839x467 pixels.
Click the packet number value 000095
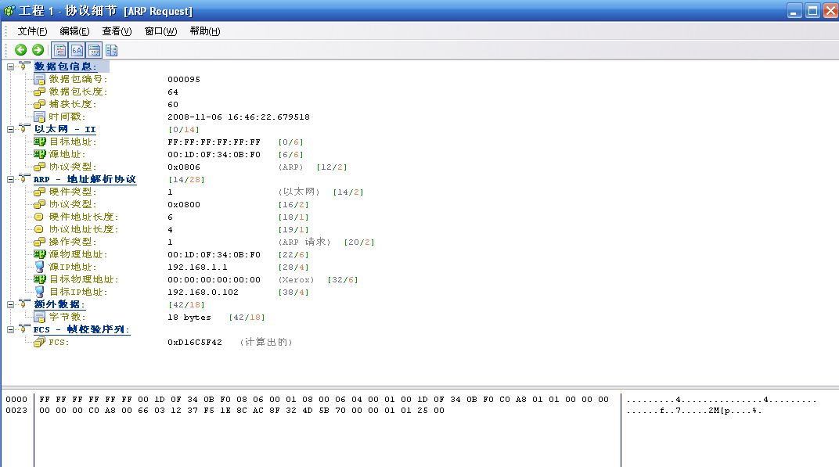click(x=184, y=79)
